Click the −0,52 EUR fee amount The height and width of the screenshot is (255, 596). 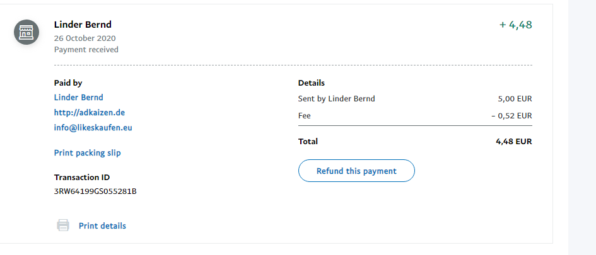tap(511, 116)
